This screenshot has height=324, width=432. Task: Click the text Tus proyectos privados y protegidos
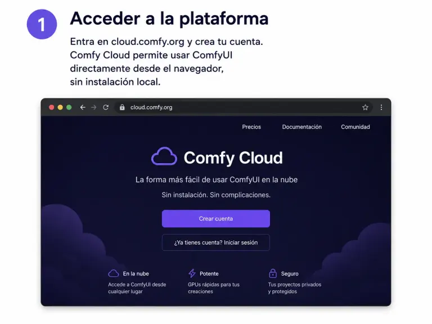click(x=295, y=288)
